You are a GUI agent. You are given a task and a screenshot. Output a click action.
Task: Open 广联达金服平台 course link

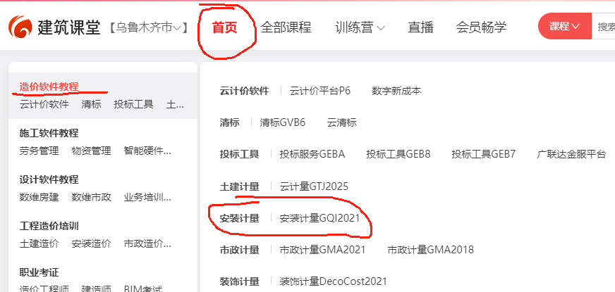[571, 154]
